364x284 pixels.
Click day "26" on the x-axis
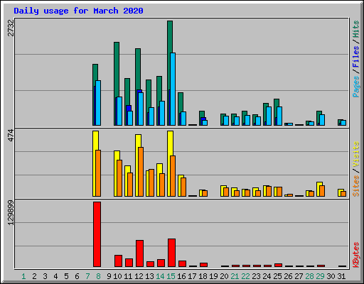[x=288, y=276]
